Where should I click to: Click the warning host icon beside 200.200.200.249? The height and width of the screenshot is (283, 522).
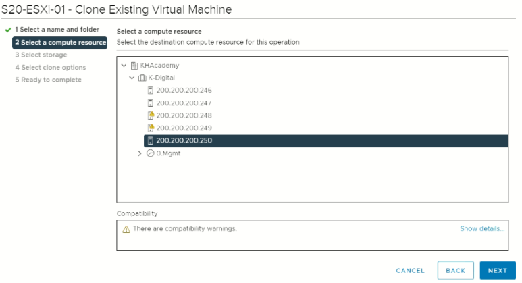pos(151,128)
